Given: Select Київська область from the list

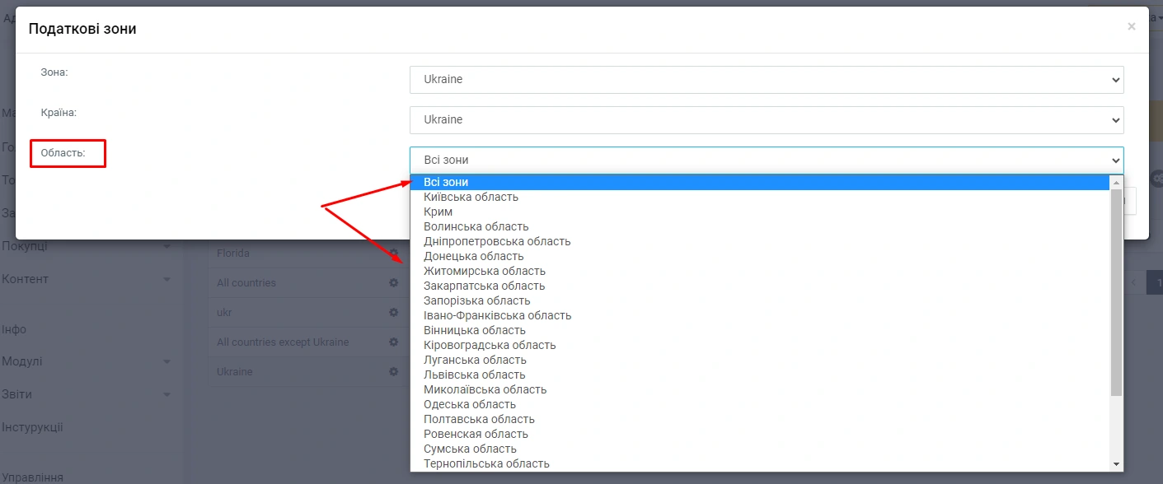Looking at the screenshot, I should [471, 197].
